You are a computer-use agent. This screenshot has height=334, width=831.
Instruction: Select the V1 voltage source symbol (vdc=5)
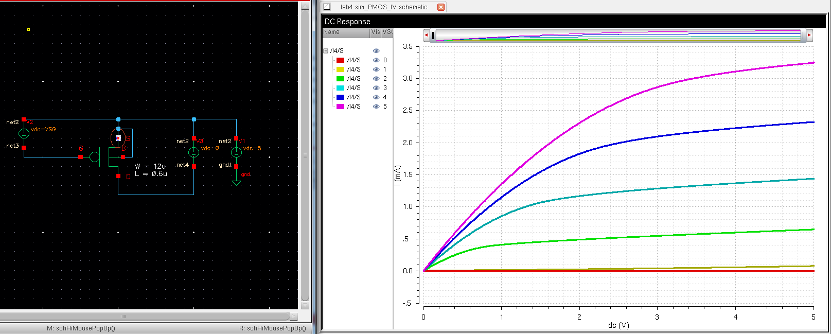click(x=236, y=152)
